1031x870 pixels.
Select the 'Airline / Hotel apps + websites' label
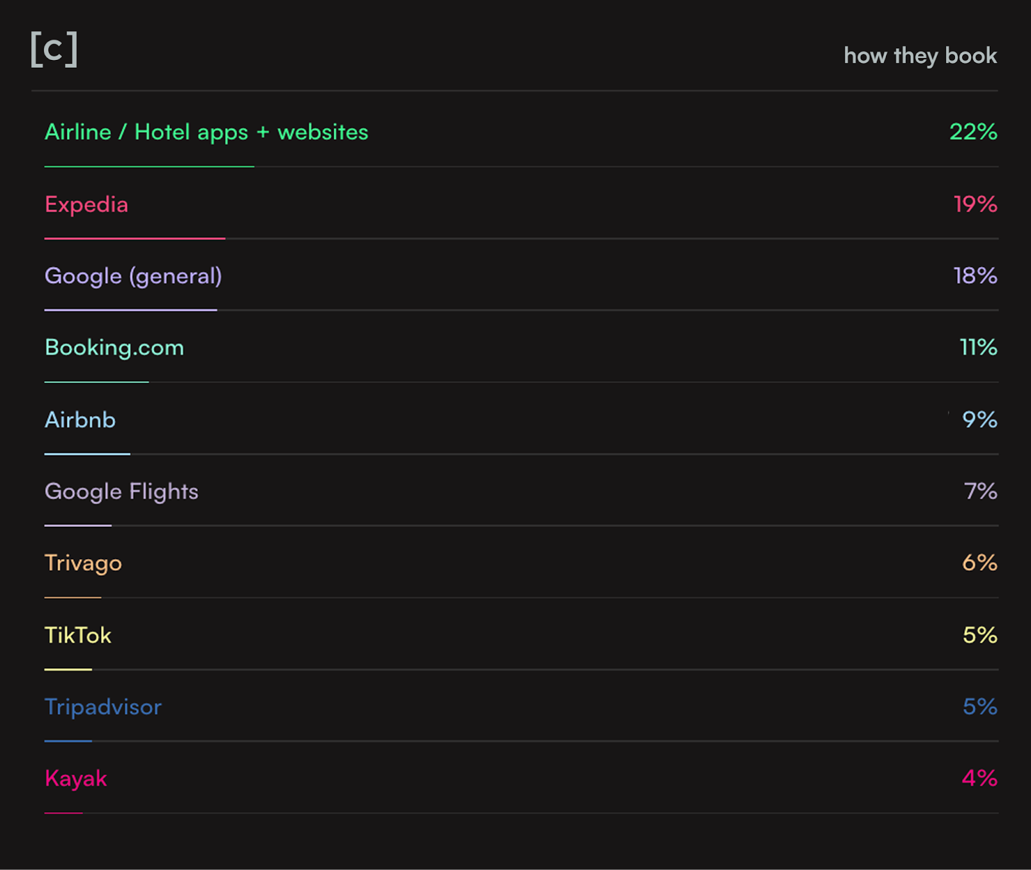coord(206,132)
